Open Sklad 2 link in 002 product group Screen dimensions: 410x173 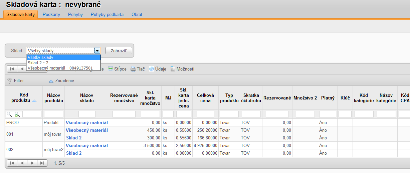74,153
